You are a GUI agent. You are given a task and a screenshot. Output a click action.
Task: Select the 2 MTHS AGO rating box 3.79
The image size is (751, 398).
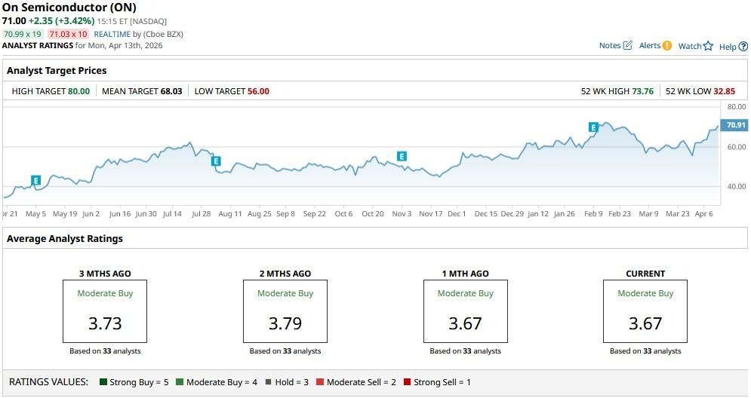click(285, 311)
